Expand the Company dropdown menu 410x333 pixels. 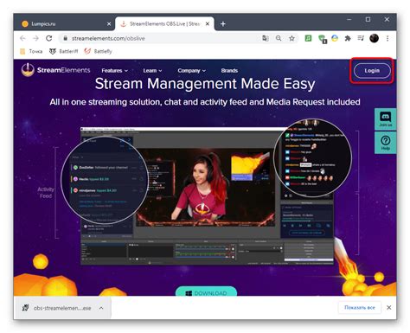pos(191,71)
